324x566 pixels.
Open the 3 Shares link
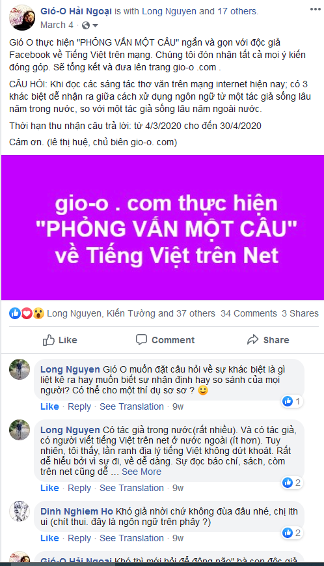(x=300, y=313)
